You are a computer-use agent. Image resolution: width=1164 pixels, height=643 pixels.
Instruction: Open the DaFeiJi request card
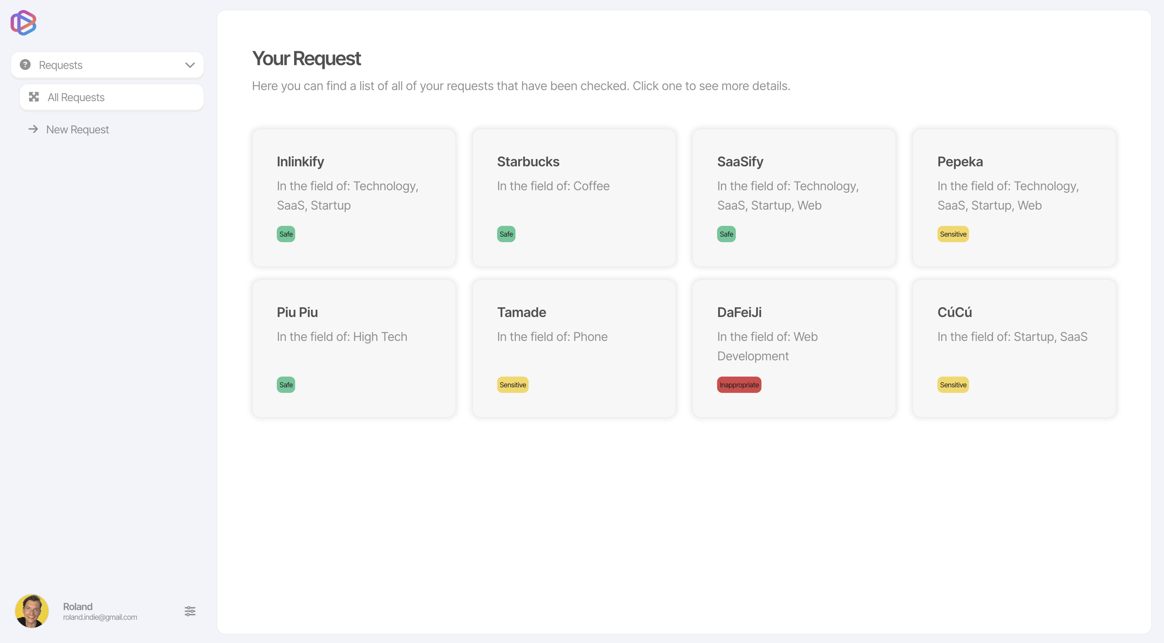click(794, 349)
